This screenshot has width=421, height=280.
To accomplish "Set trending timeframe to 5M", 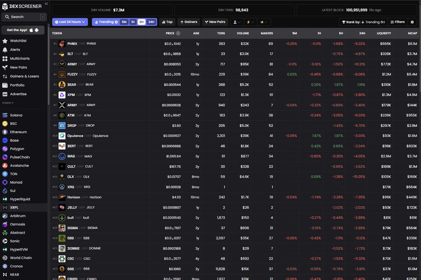I will (x=124, y=22).
